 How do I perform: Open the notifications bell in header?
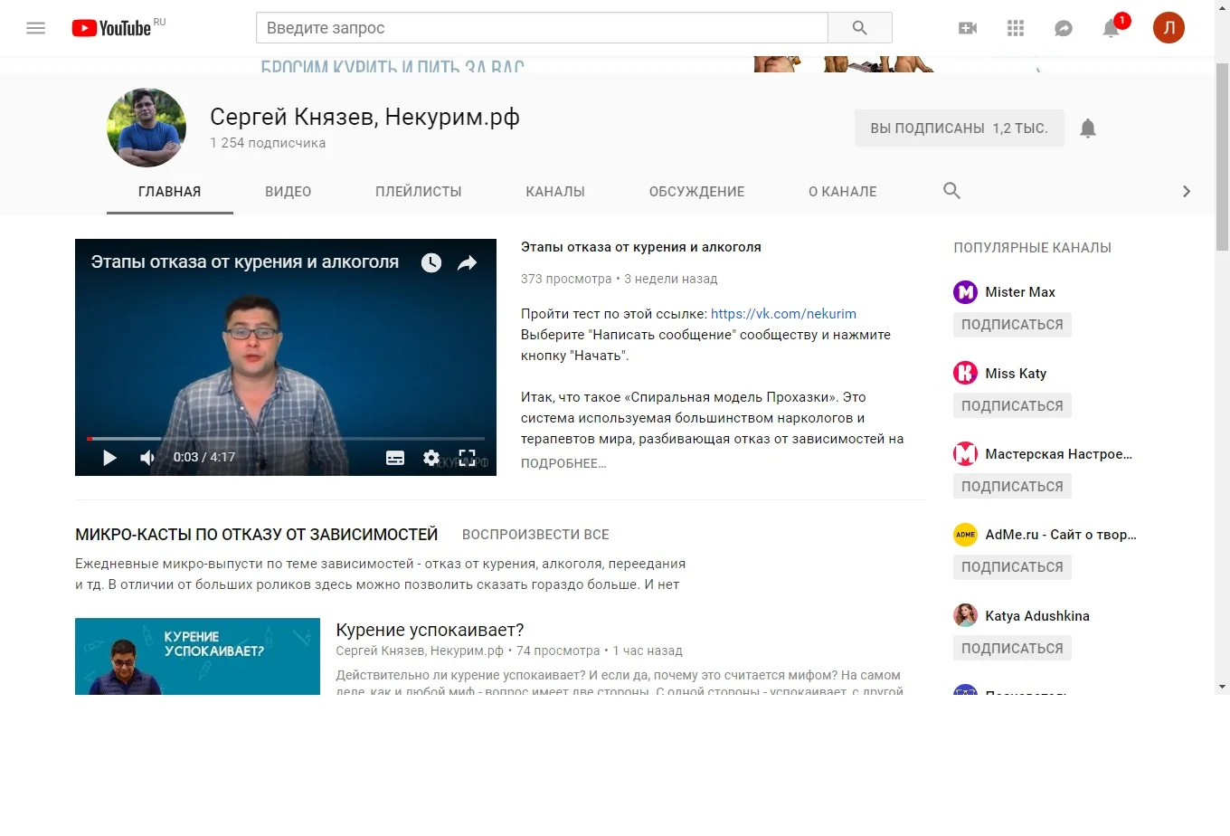pos(1112,28)
